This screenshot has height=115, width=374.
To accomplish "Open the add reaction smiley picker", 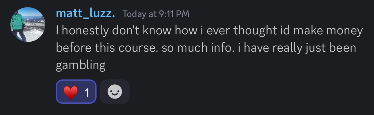I will (x=115, y=92).
